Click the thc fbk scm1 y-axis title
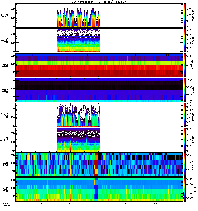Screen dimensions: 198x211 5,189
